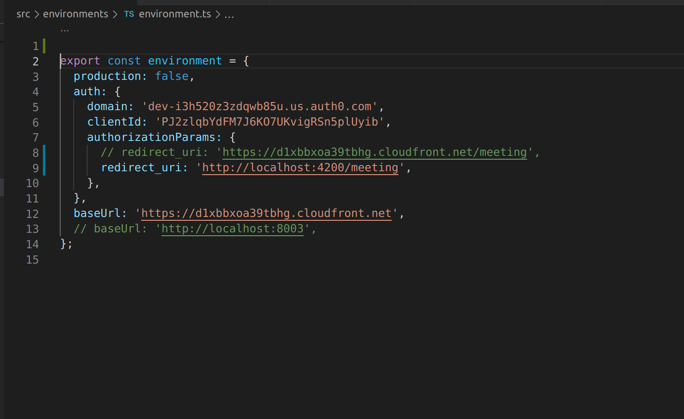The image size is (684, 419).
Task: Click the commented localhost:8003 URL
Action: pyautogui.click(x=232, y=229)
